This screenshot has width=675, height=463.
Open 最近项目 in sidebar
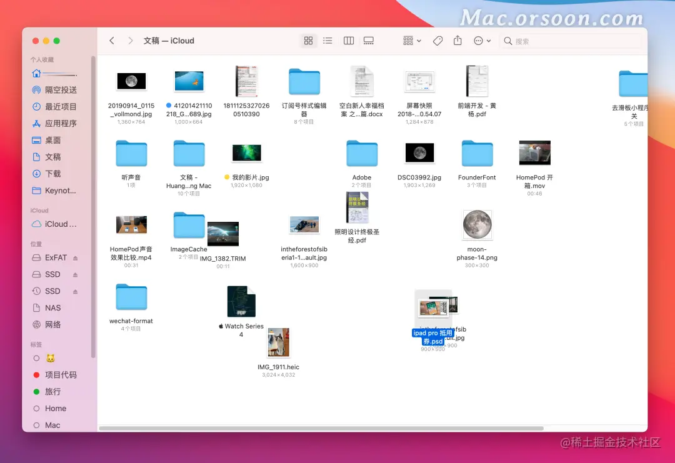click(56, 107)
